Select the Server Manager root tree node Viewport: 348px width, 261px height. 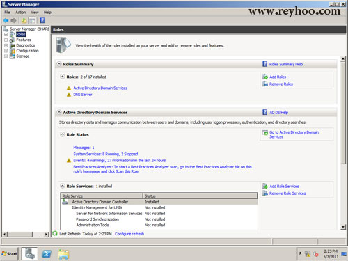tap(29, 29)
